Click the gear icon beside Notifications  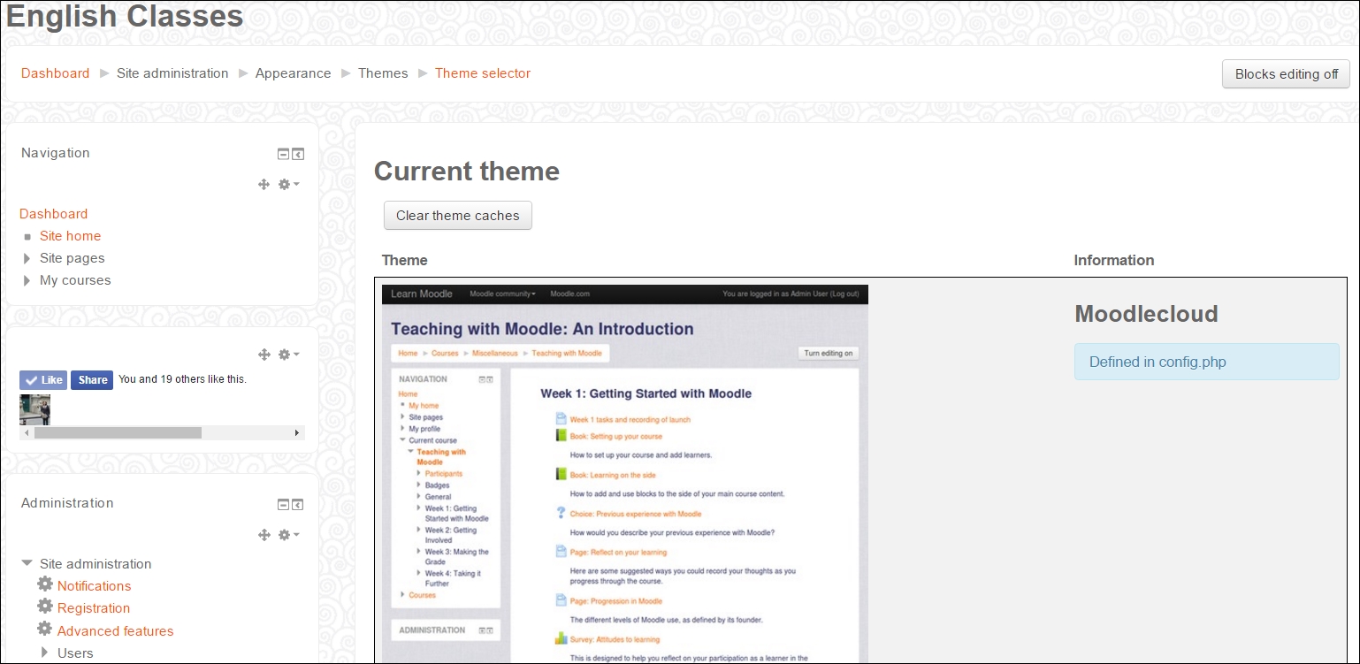(45, 584)
